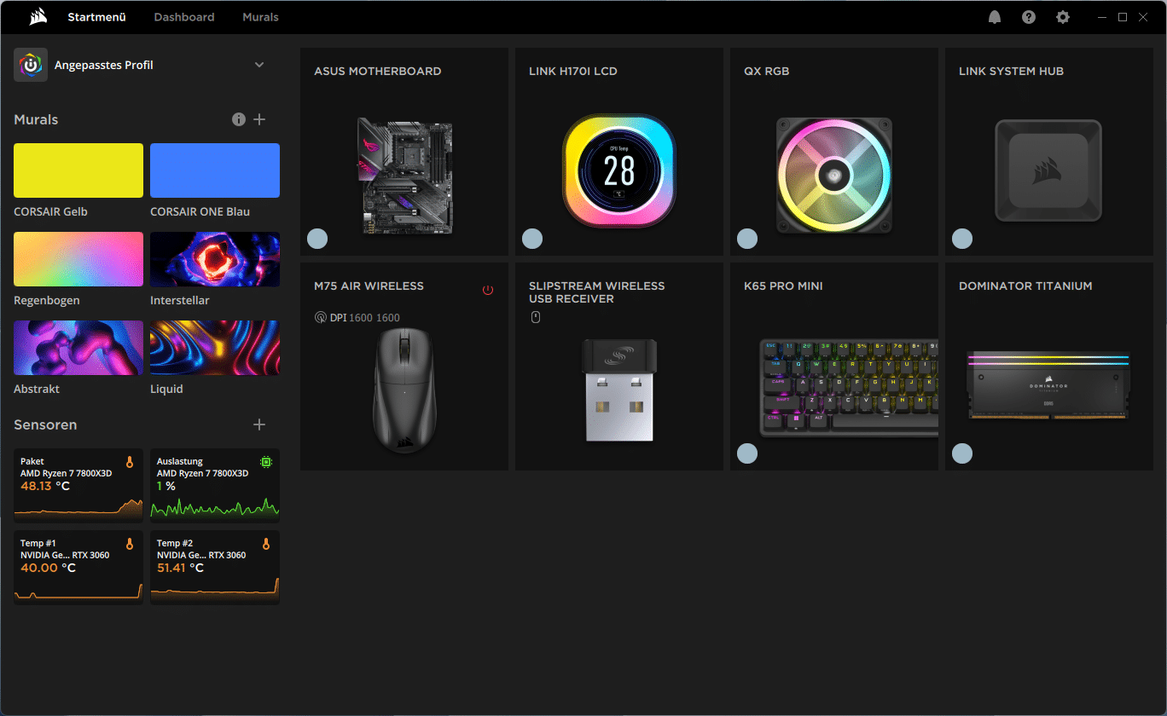Toggle the Dominator Titanium circle indicator
The image size is (1167, 716).
point(962,453)
